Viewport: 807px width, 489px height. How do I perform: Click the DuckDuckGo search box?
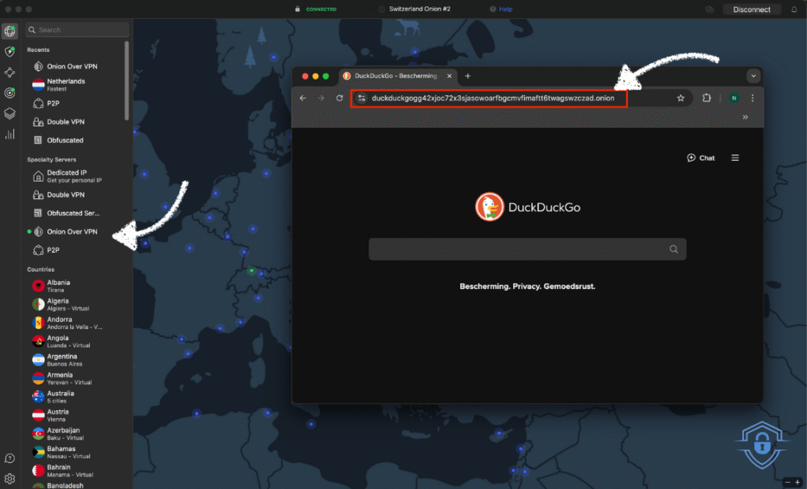coord(527,250)
